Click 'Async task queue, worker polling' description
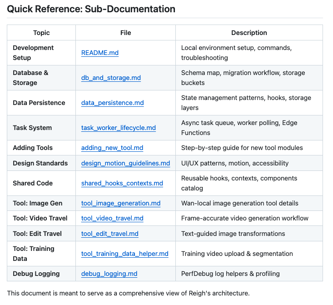 231,123
